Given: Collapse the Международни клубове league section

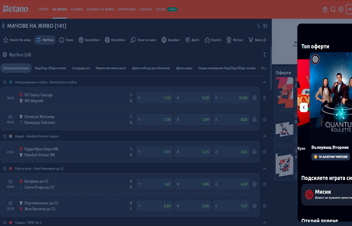Looking at the screenshot, I should 264,82.
